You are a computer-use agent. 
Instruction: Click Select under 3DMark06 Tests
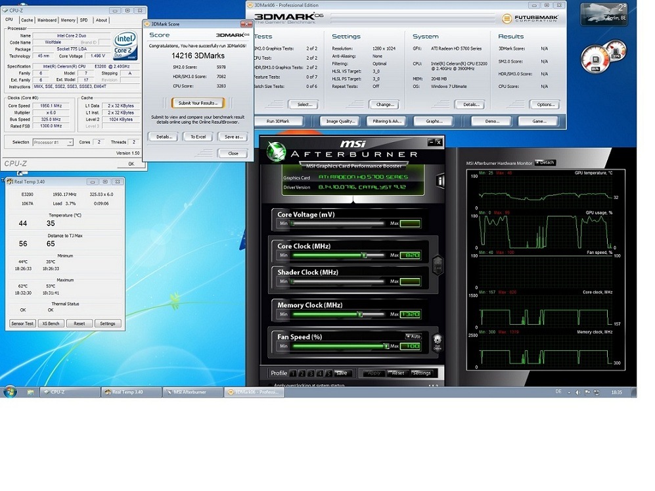point(305,105)
